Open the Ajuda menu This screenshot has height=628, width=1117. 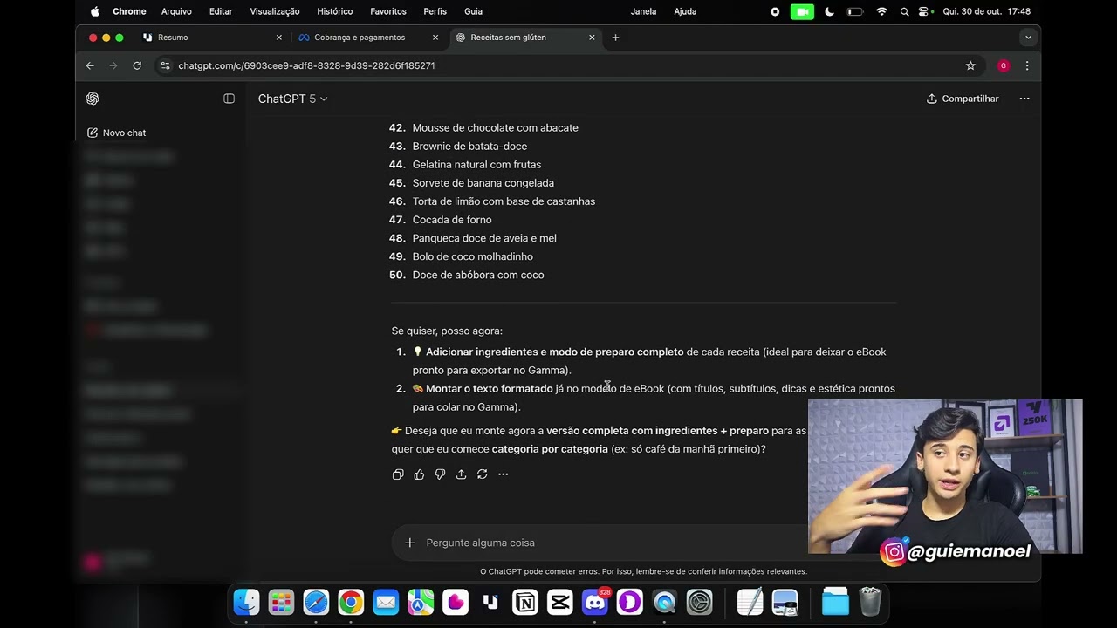coord(686,11)
